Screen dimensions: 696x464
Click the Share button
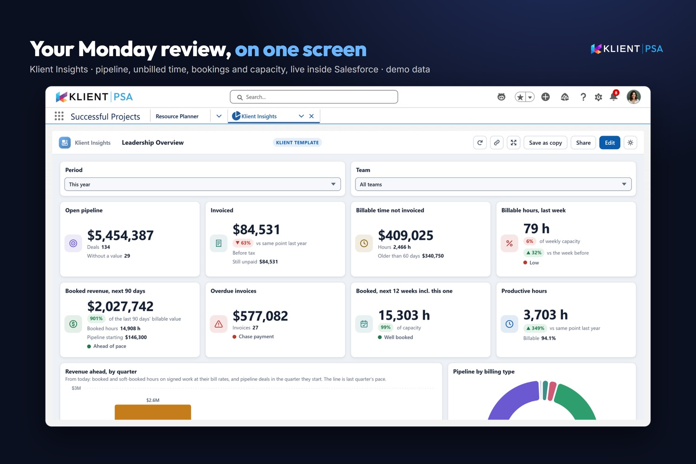tap(583, 142)
